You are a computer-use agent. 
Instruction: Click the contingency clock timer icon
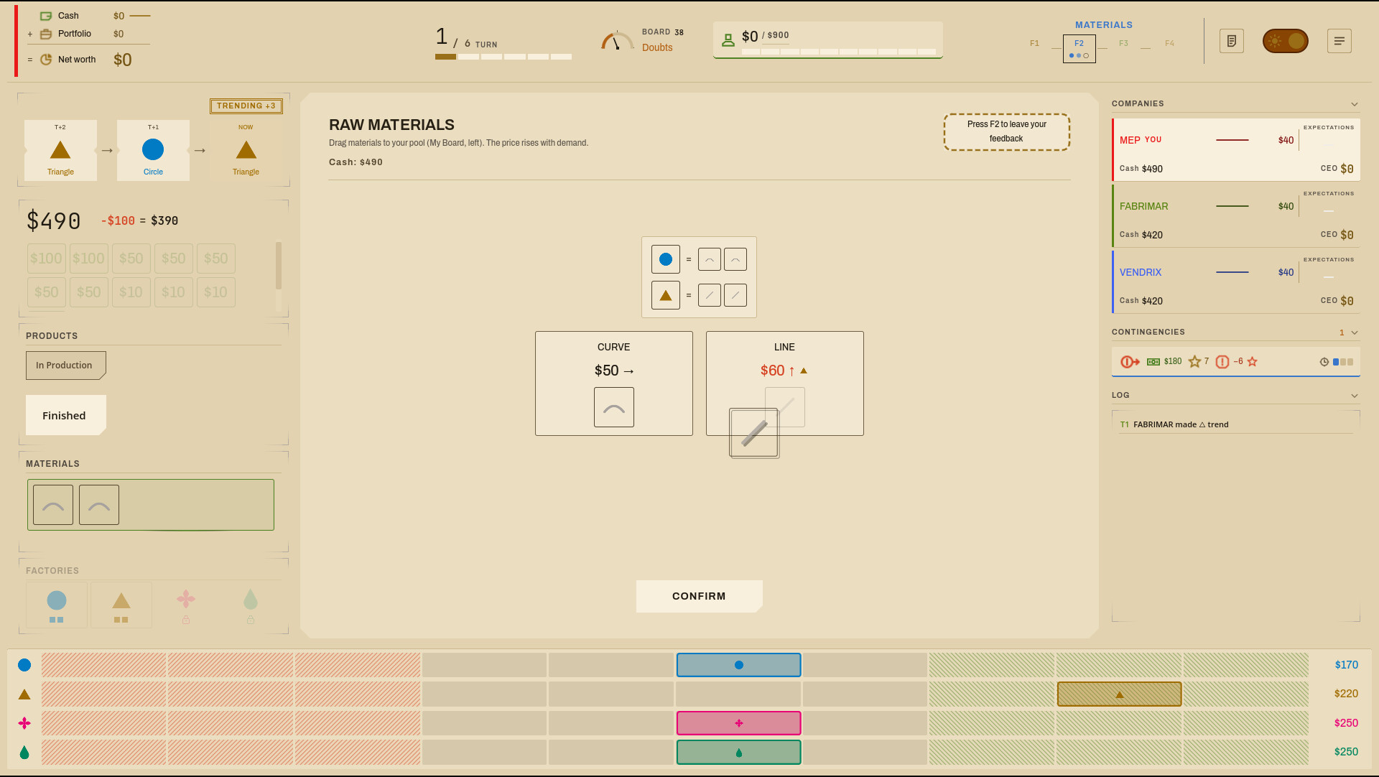(x=1324, y=362)
